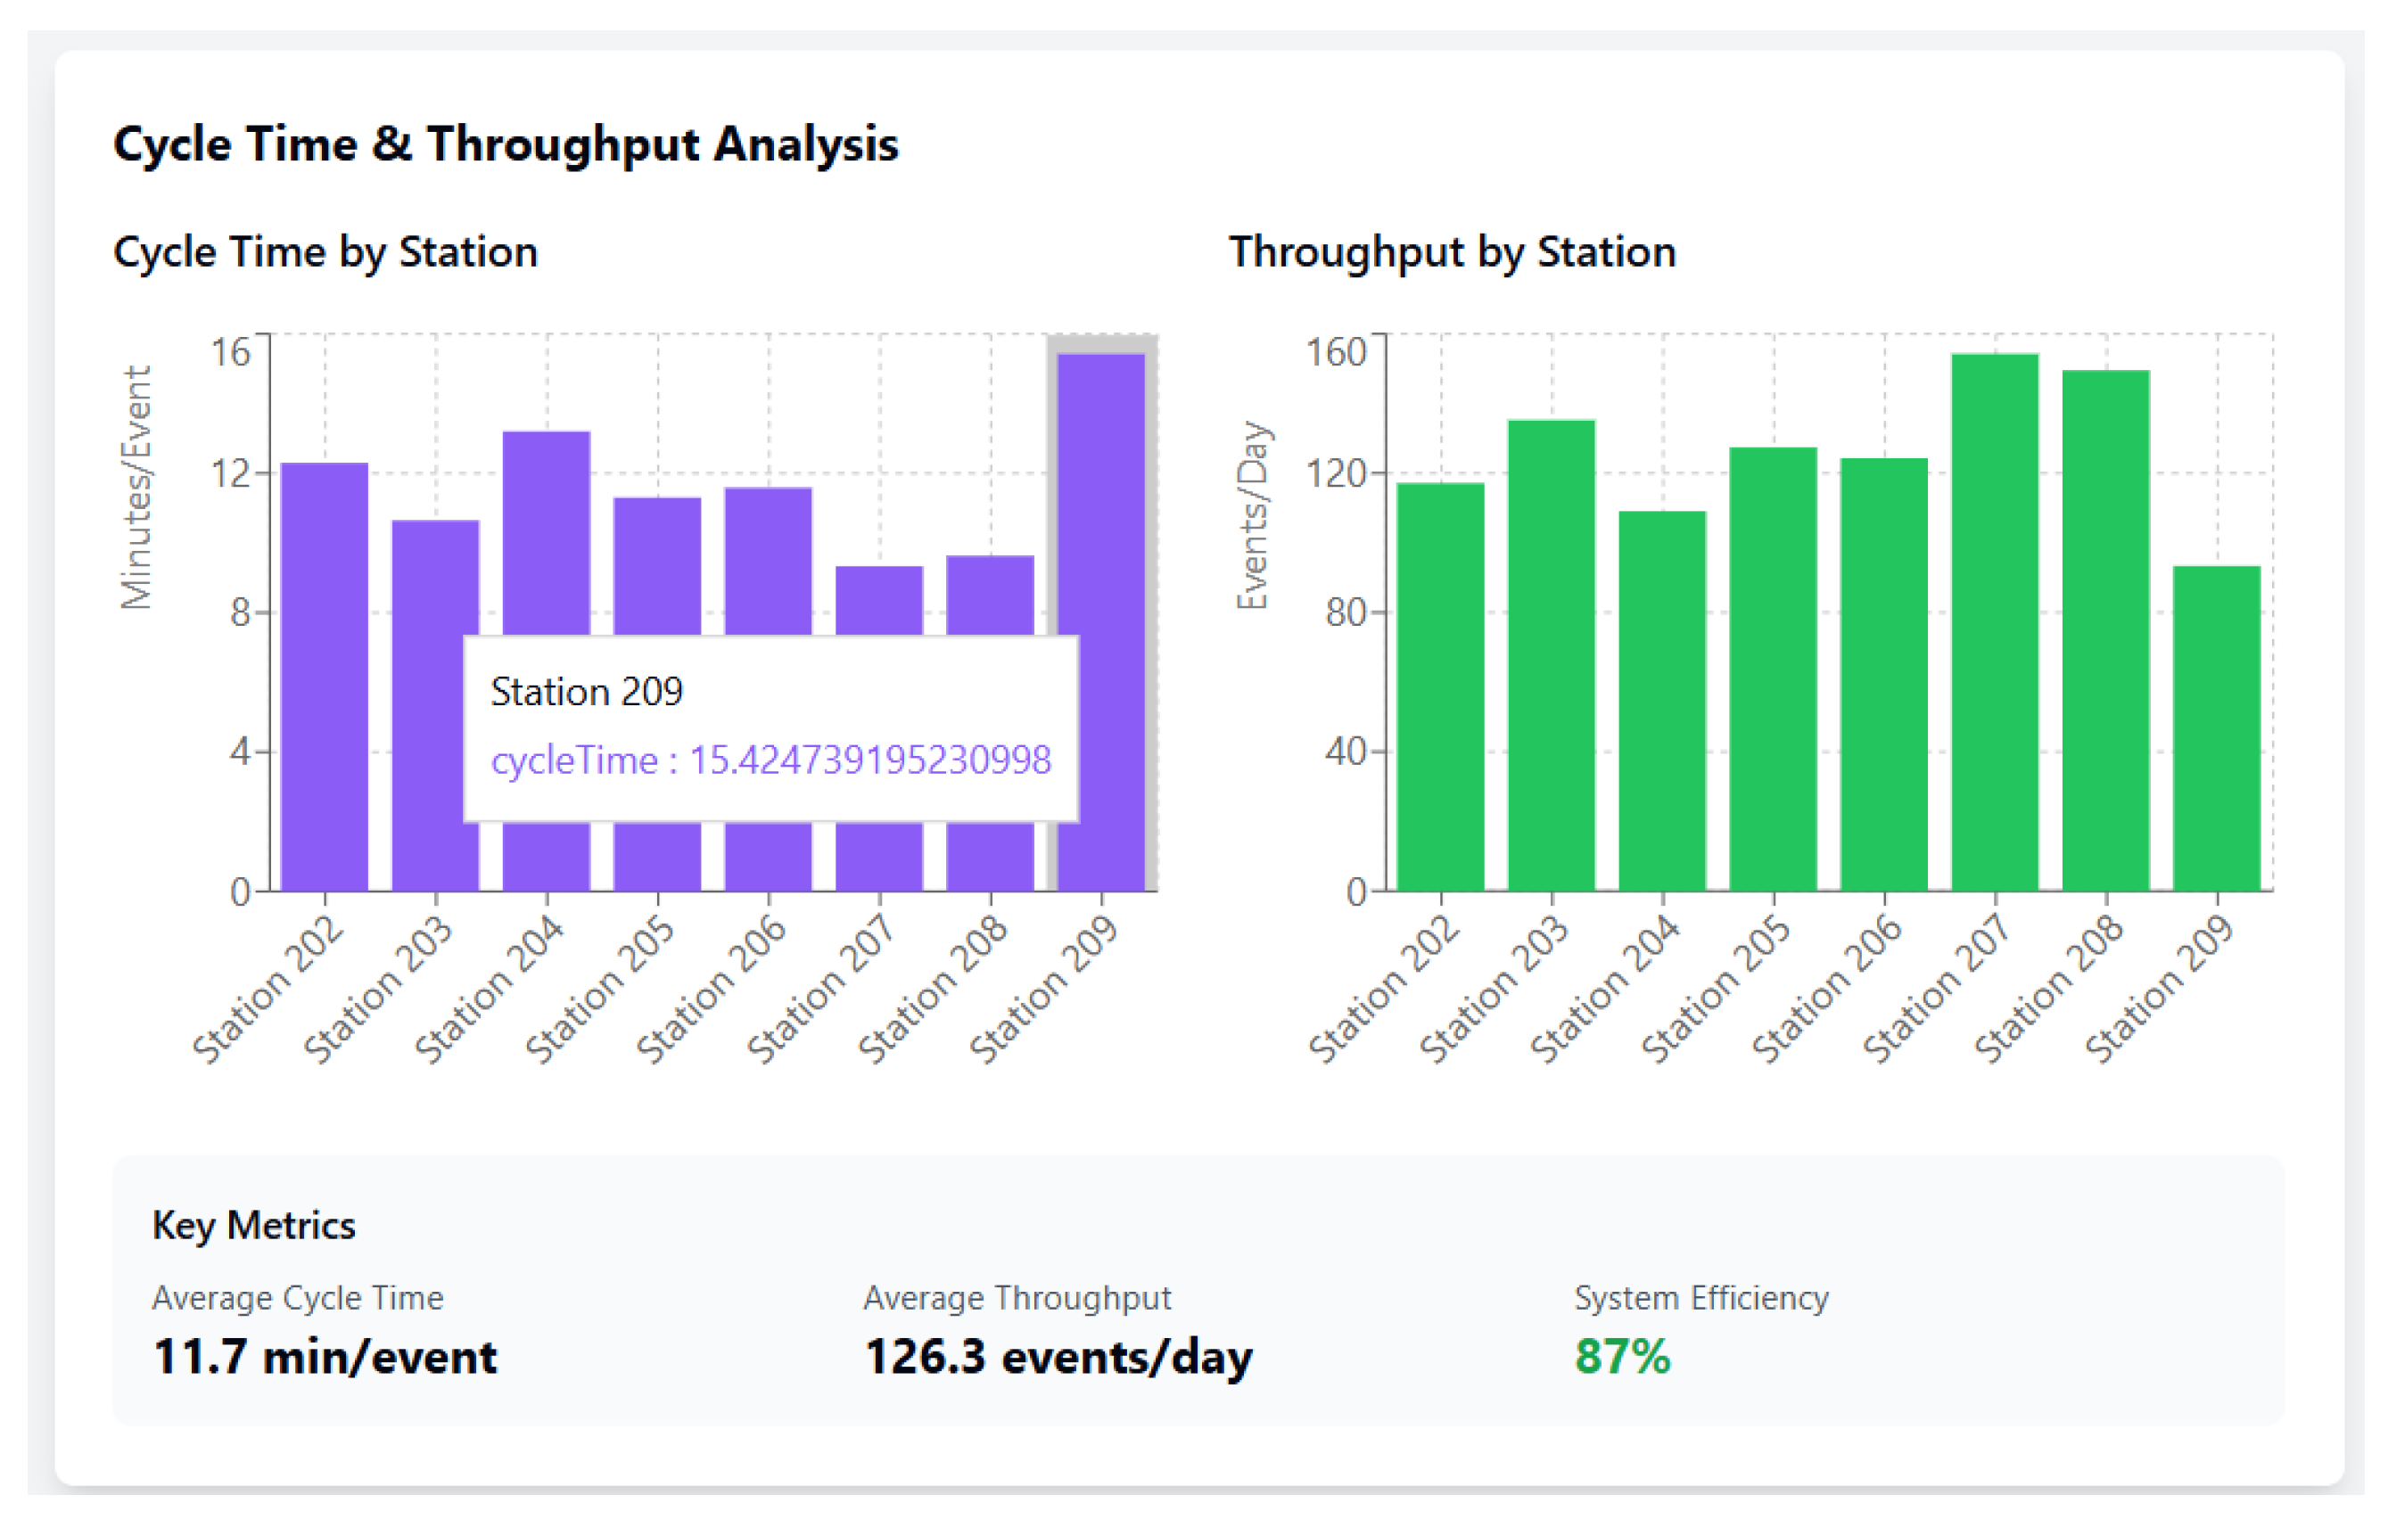This screenshot has width=2388, height=1528.
Task: Click the Station 206 green throughput bar
Action: (1885, 675)
